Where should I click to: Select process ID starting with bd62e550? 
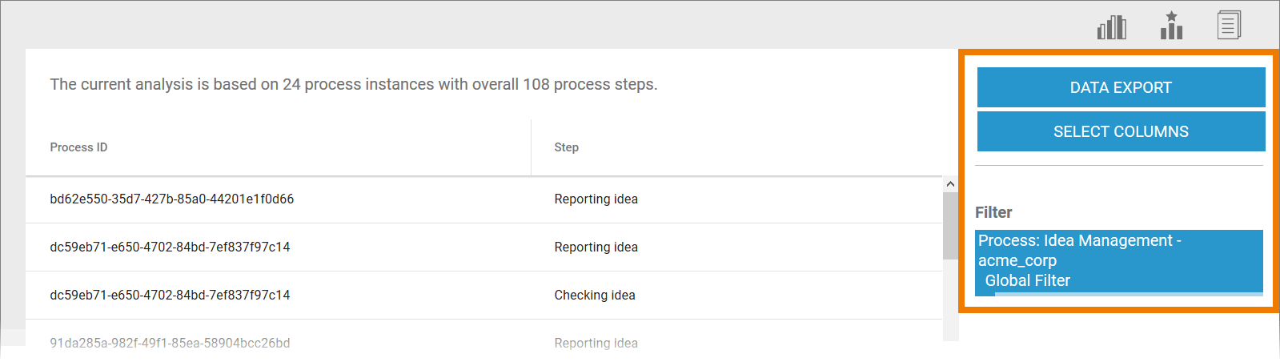(171, 199)
